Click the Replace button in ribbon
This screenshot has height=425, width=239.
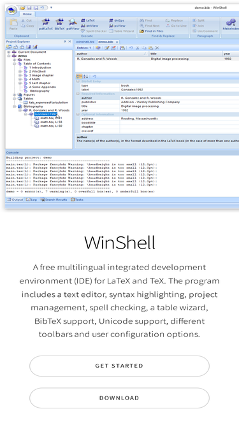(174, 20)
